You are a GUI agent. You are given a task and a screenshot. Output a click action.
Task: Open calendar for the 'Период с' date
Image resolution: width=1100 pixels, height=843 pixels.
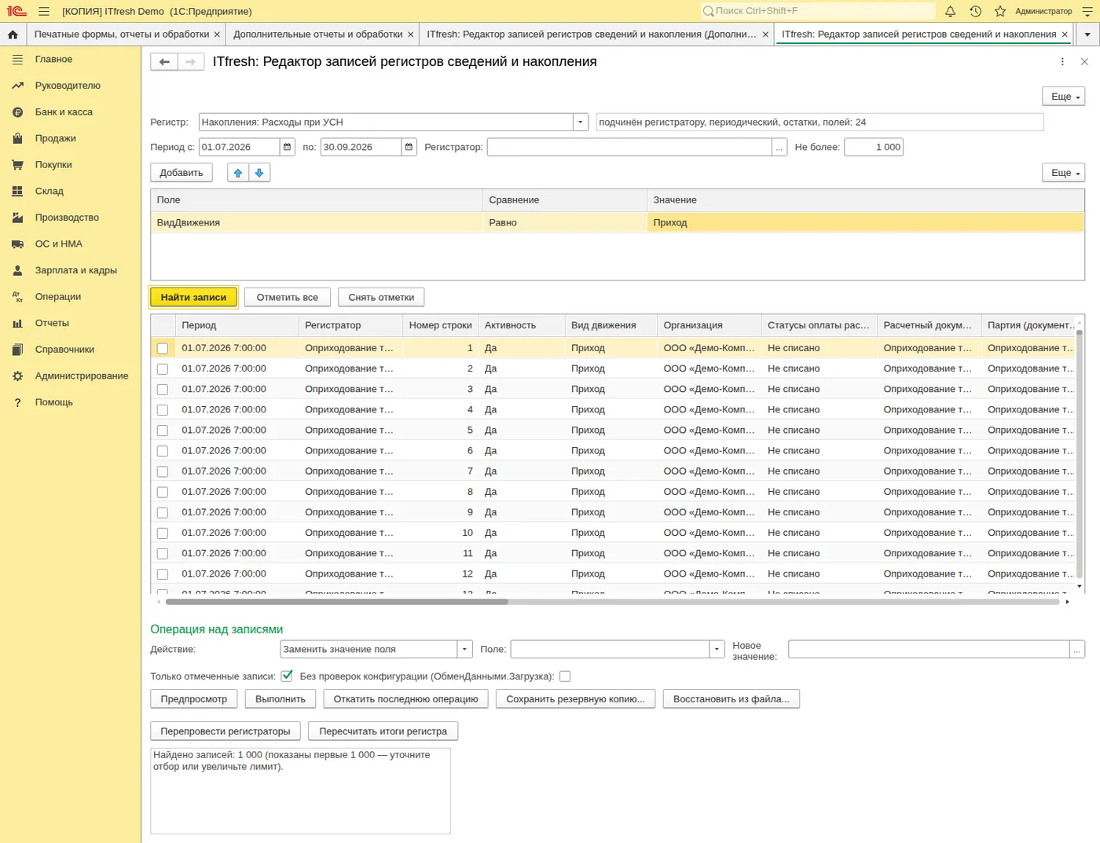tap(288, 147)
